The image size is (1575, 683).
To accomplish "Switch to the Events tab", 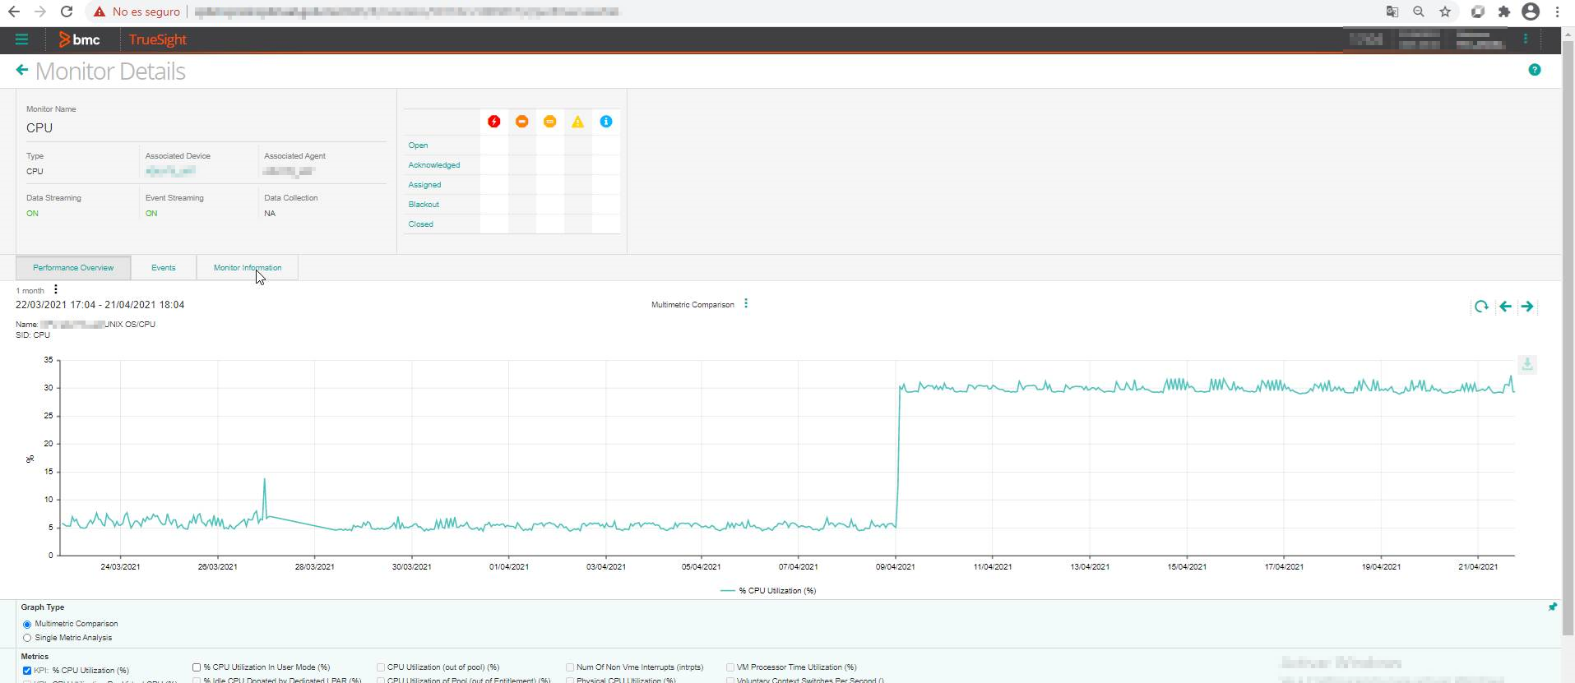I will [x=164, y=268].
